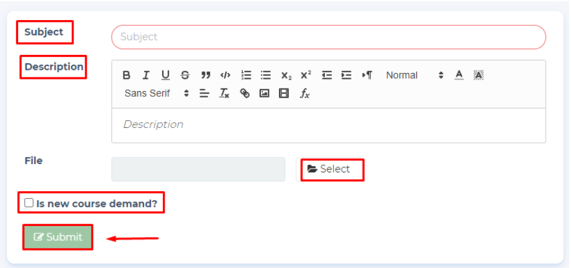Insert a formula with fx button

coord(304,93)
